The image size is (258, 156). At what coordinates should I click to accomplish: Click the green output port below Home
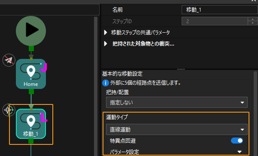31,92
